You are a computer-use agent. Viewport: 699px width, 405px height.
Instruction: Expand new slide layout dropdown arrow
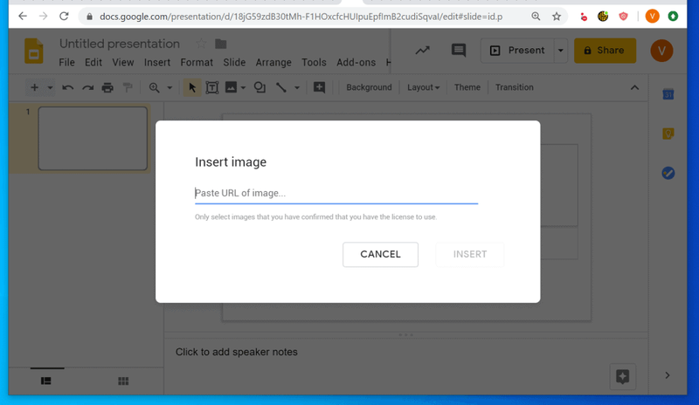coord(50,88)
